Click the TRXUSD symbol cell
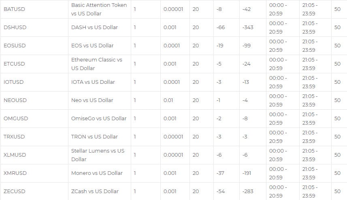 (14, 136)
